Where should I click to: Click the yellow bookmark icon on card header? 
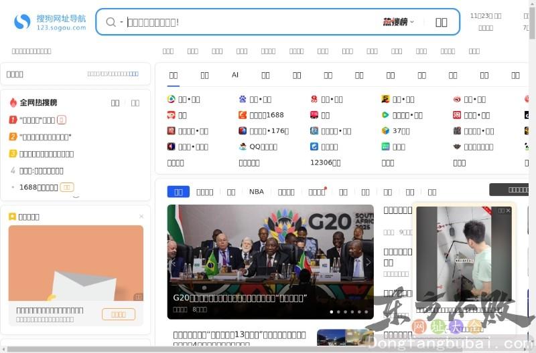tap(12, 216)
